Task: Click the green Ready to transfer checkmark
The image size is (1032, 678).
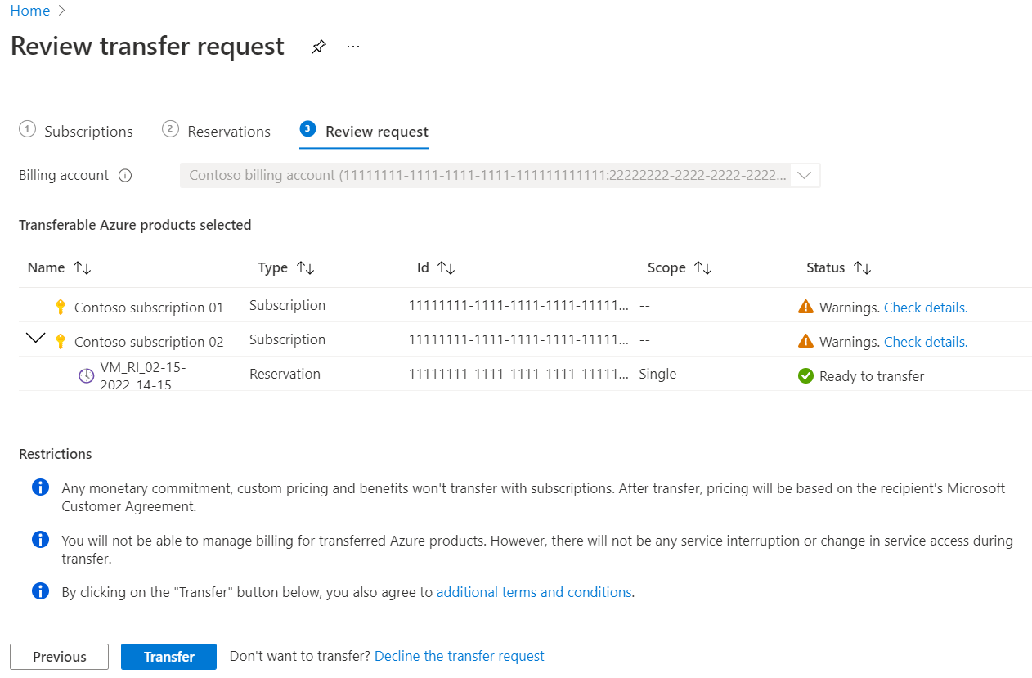Action: click(x=805, y=376)
